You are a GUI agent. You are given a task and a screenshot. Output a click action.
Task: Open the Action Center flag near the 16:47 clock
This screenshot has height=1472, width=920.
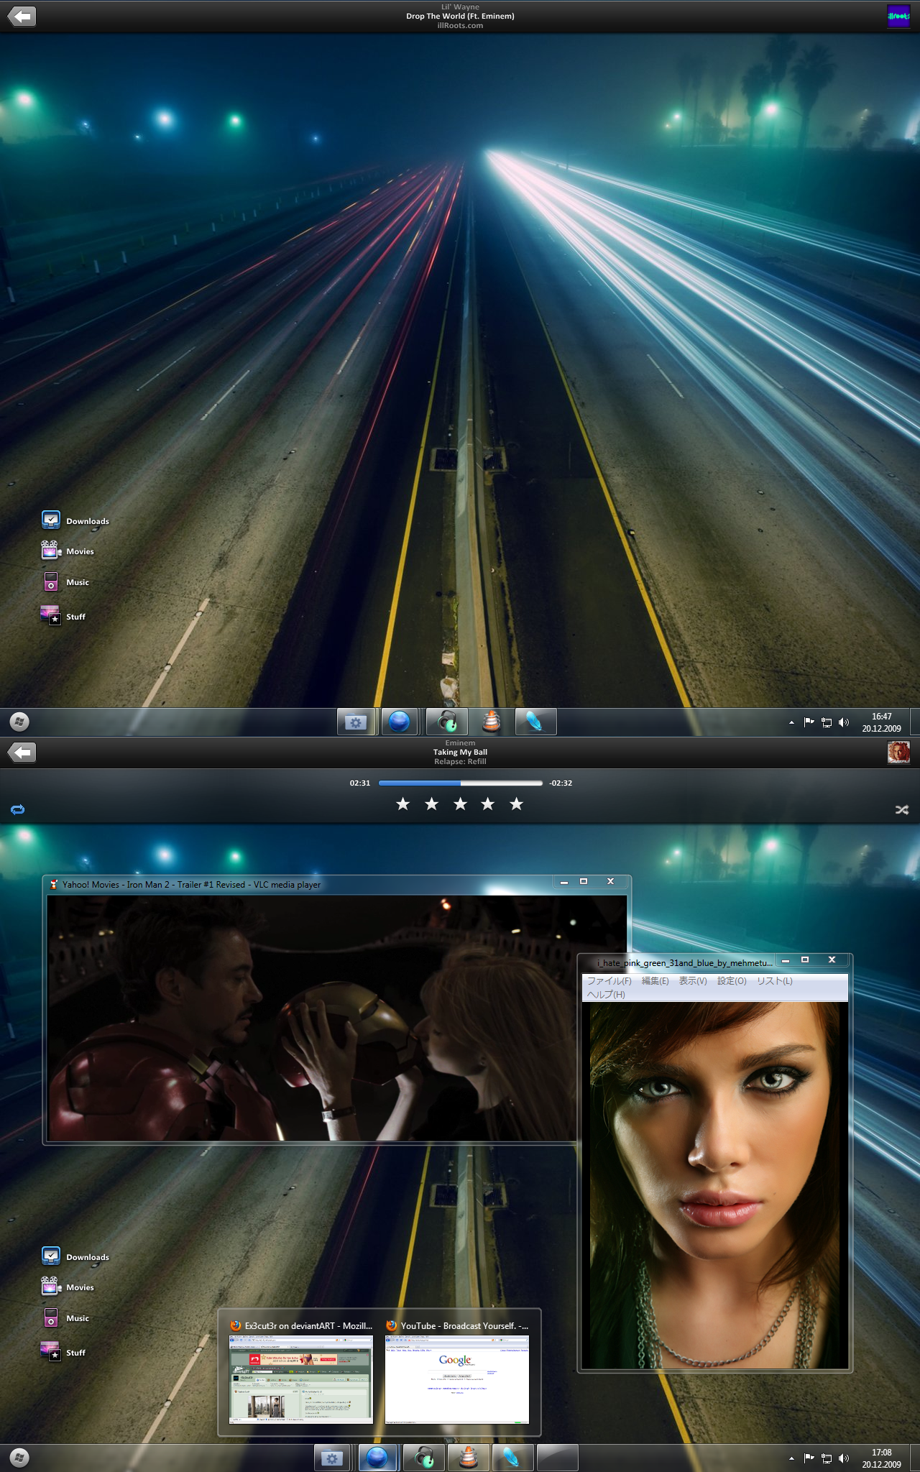click(x=809, y=722)
